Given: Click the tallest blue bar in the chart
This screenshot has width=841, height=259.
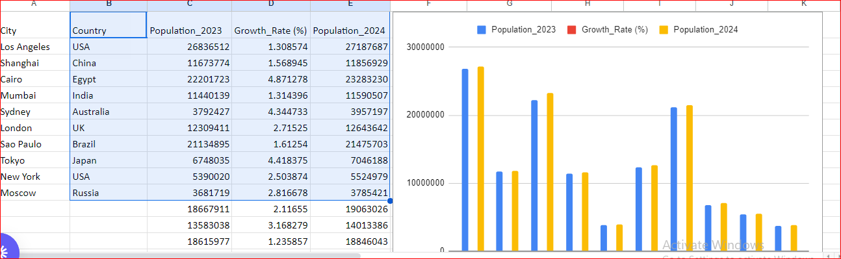Looking at the screenshot, I should (x=465, y=160).
